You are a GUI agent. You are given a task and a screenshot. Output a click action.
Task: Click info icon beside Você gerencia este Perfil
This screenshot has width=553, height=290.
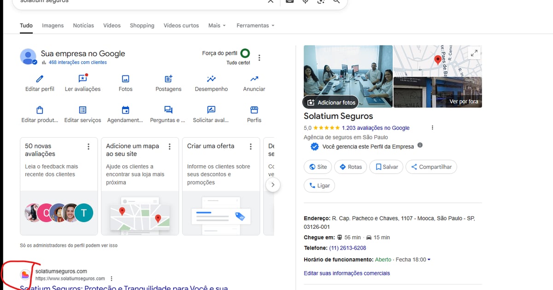point(420,145)
